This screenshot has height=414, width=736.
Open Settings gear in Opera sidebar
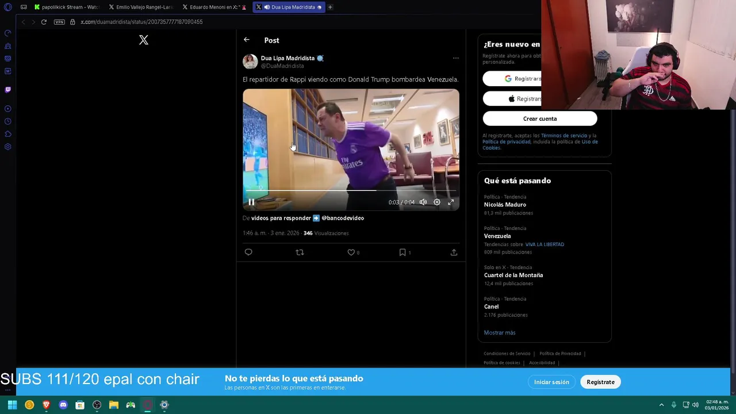pos(7,147)
